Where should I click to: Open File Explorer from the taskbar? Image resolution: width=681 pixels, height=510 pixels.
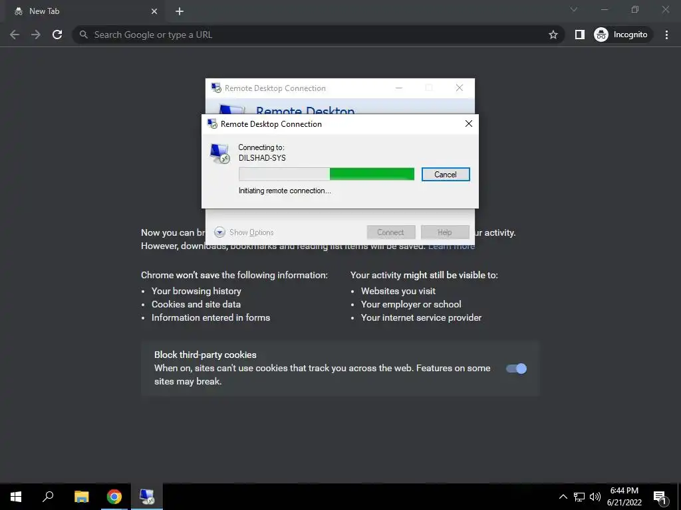pyautogui.click(x=81, y=497)
